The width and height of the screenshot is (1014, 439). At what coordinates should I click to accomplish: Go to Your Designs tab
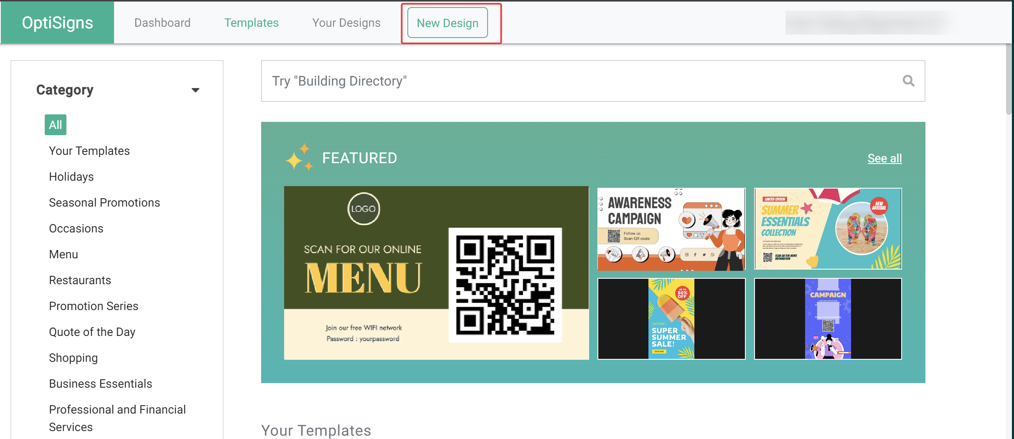coord(346,23)
